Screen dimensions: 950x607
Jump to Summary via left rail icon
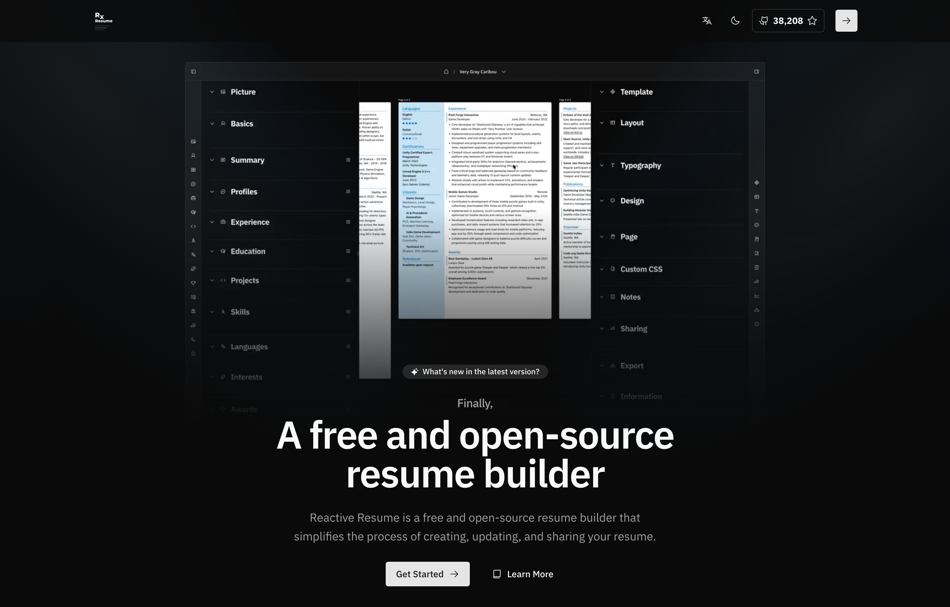[193, 170]
